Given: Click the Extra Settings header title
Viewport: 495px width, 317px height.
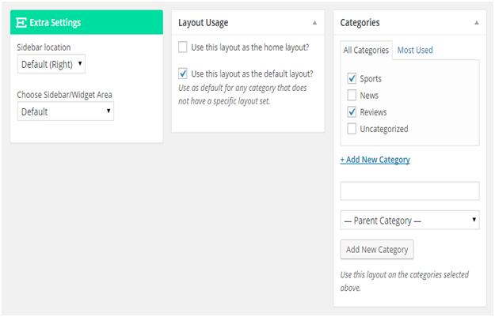Looking at the screenshot, I should tap(55, 23).
